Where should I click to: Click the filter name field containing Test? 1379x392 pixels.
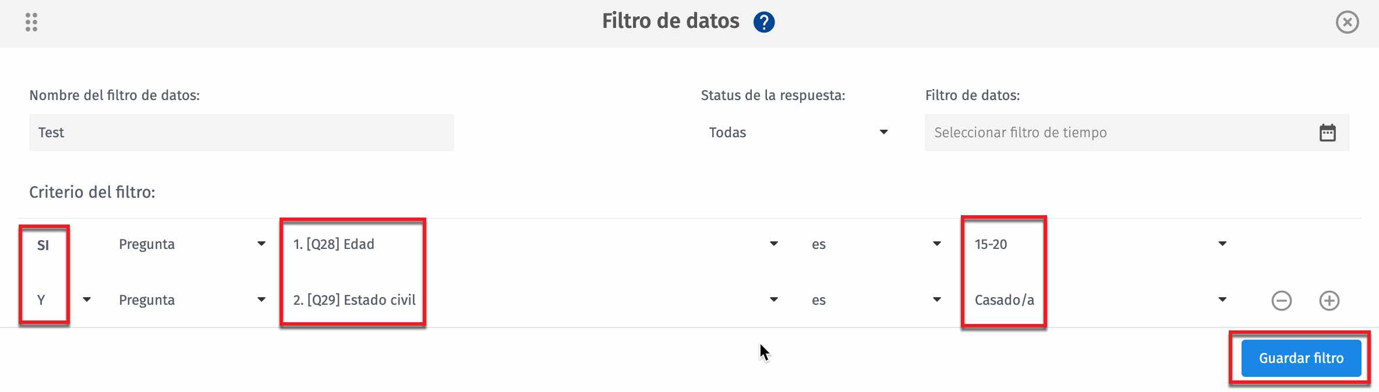pos(241,133)
